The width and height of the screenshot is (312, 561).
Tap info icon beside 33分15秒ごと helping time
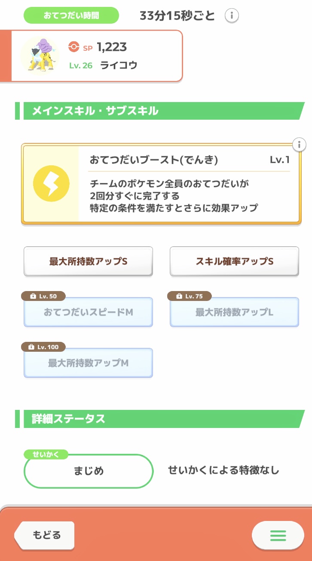click(232, 16)
